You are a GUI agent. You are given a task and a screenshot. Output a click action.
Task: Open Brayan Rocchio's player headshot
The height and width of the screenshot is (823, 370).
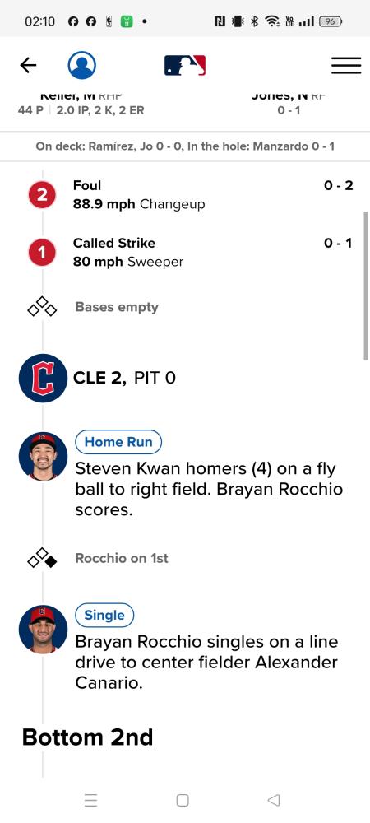click(43, 630)
